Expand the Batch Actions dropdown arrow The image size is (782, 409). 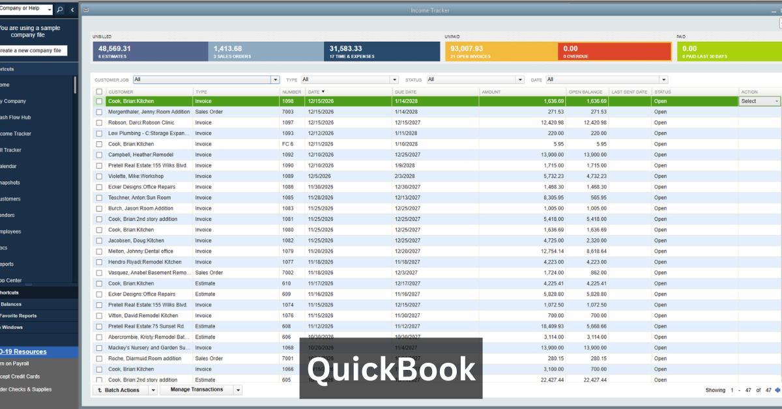tap(153, 390)
